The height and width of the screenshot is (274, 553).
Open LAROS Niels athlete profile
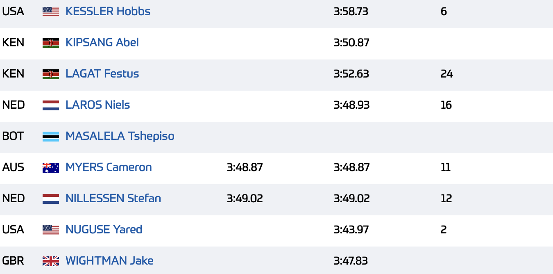pyautogui.click(x=97, y=105)
